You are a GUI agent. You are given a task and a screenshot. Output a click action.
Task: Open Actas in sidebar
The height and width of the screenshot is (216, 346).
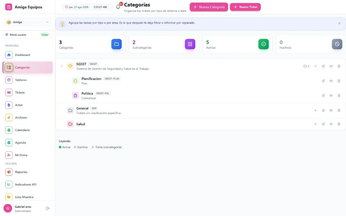28,105
